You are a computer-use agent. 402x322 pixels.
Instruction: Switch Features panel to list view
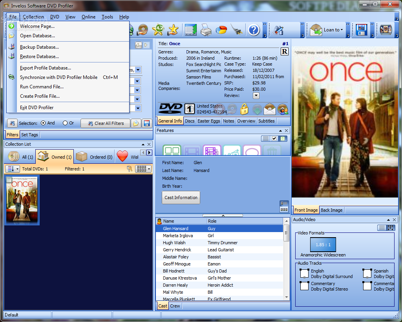pos(266,139)
